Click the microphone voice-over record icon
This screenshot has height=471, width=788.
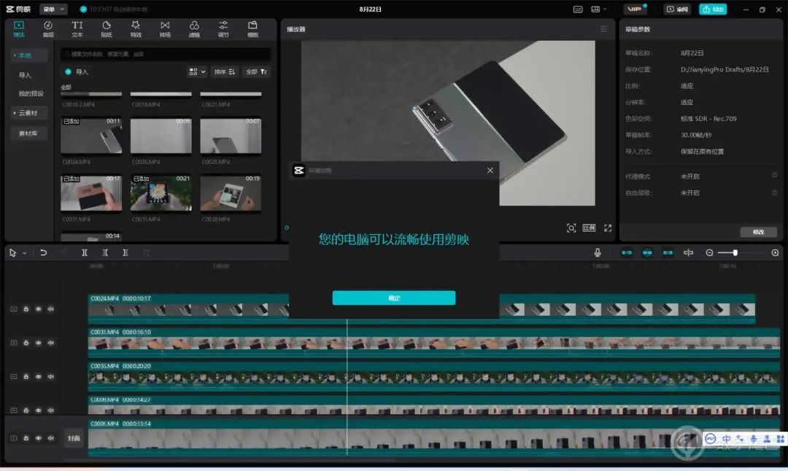click(x=598, y=252)
